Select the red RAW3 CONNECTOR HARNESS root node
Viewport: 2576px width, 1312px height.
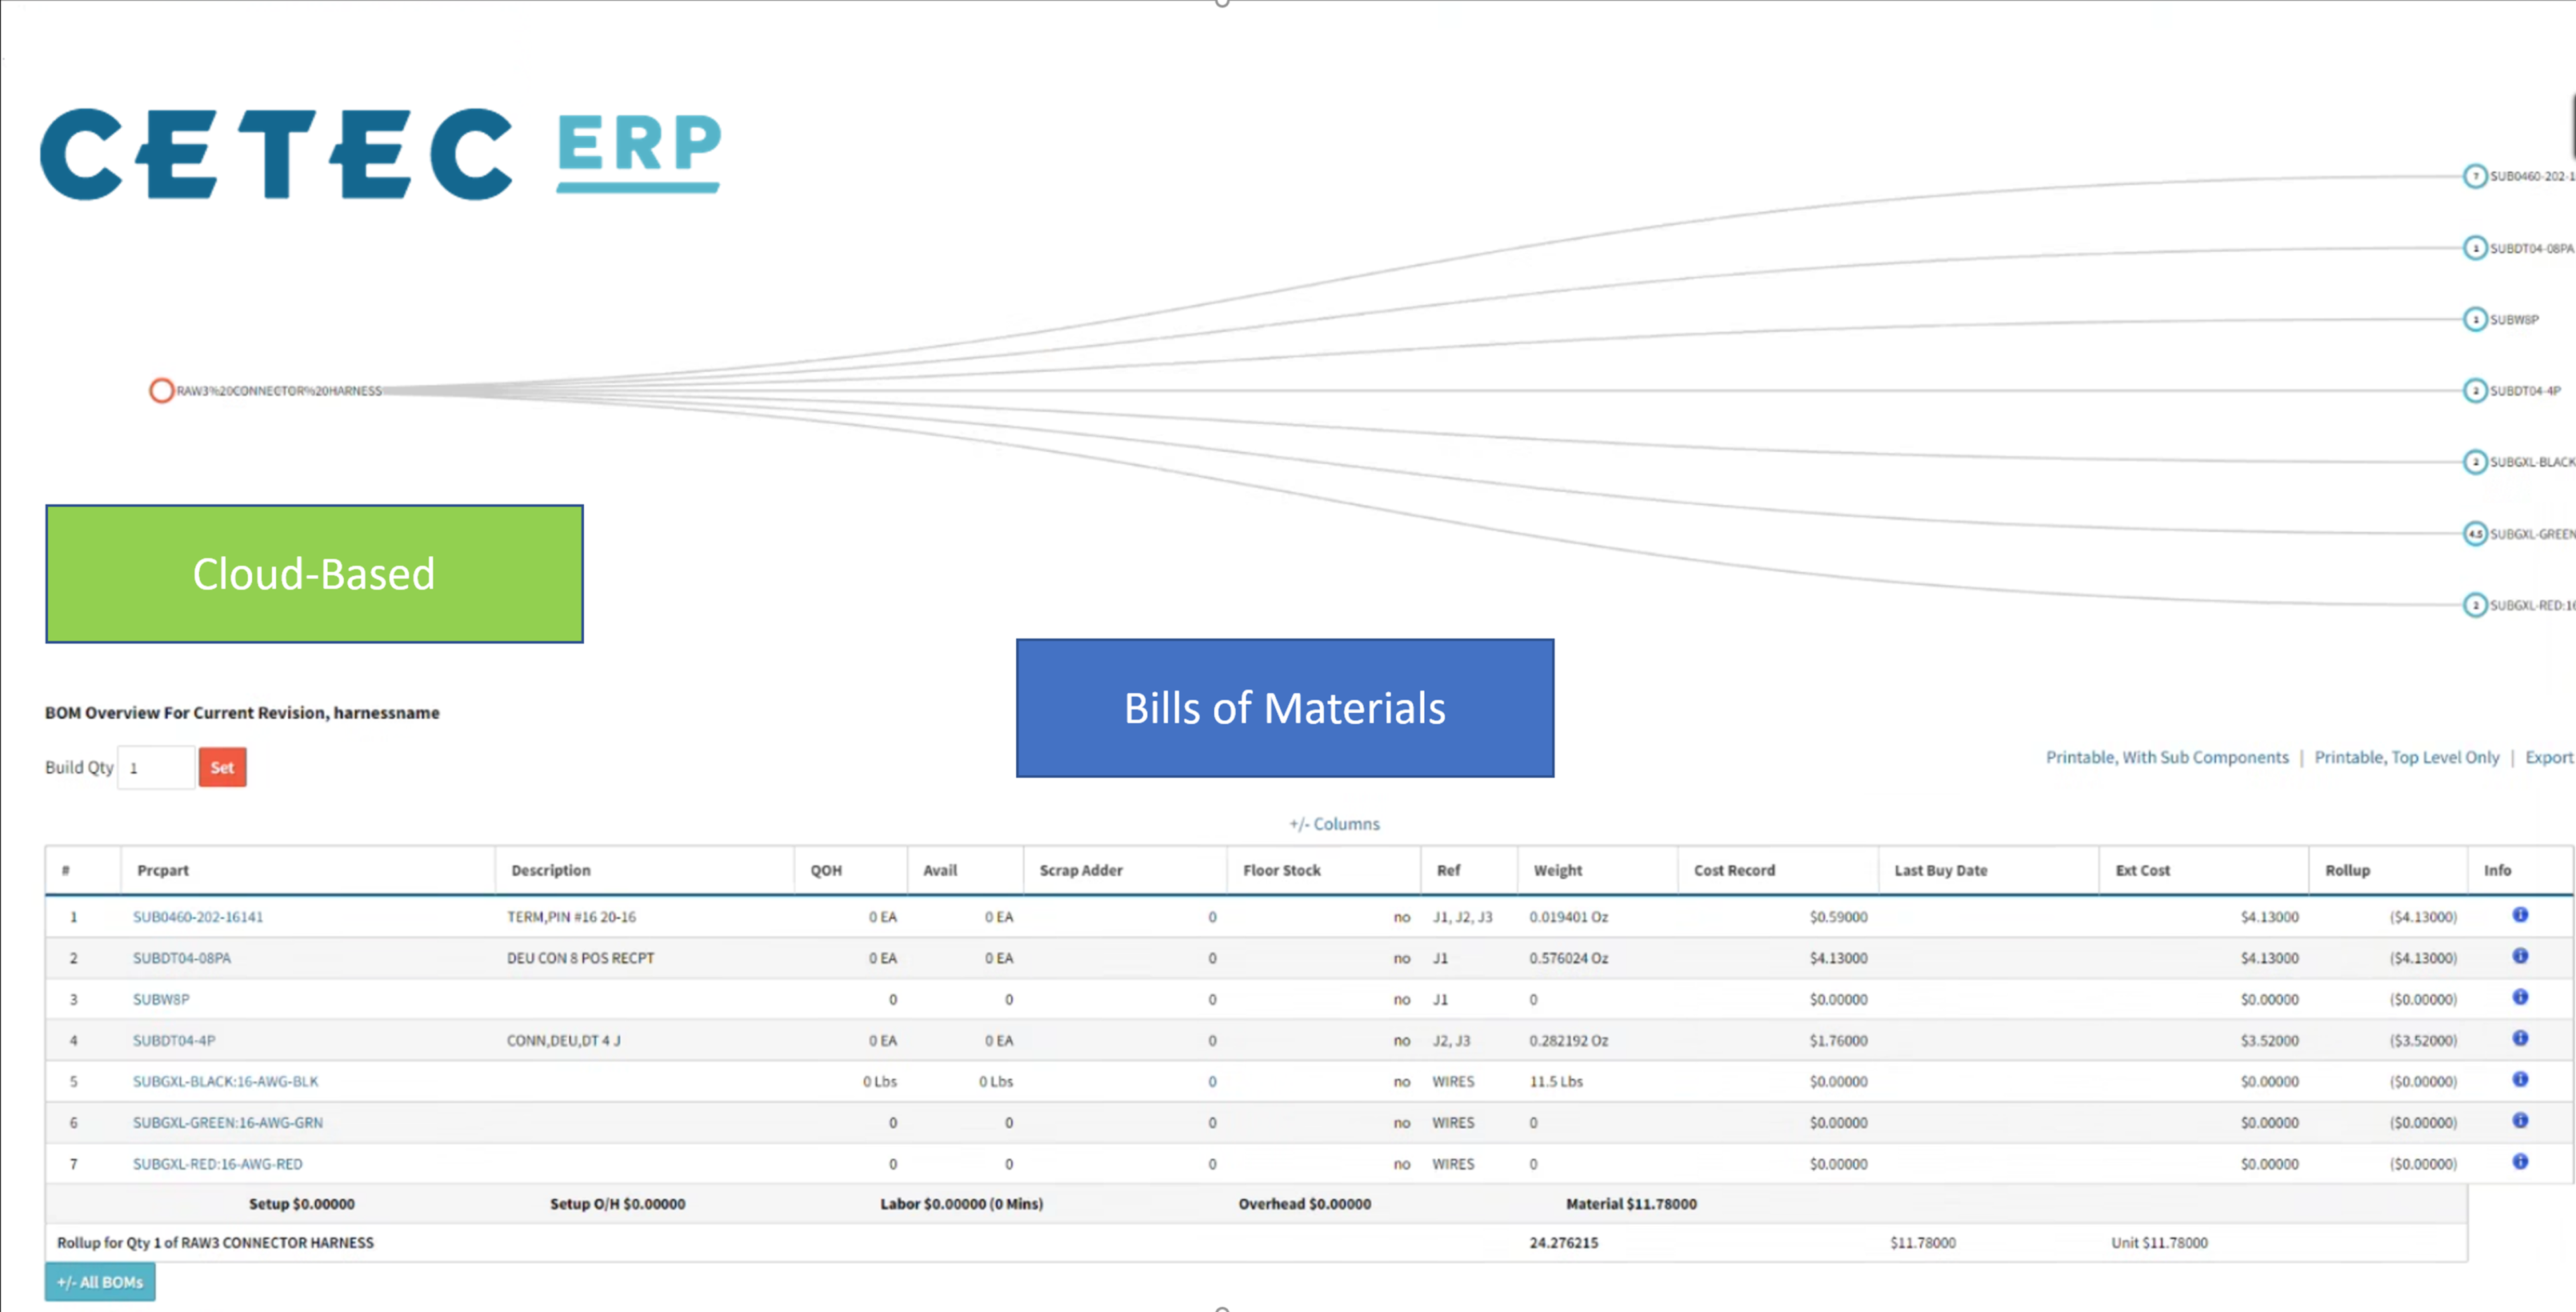[x=161, y=391]
